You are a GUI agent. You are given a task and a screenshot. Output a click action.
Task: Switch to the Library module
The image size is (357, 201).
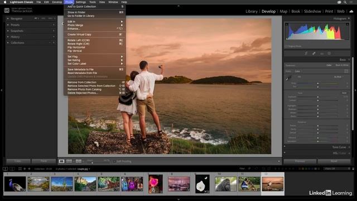pyautogui.click(x=252, y=11)
